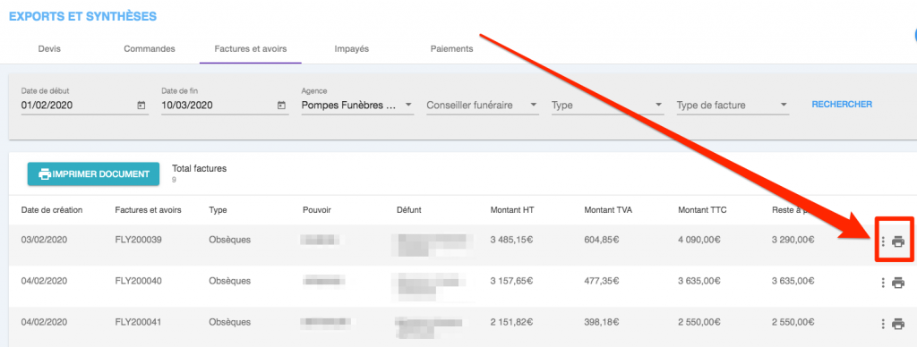This screenshot has height=347, width=917.
Task: Open the Commandes tab
Action: (150, 49)
